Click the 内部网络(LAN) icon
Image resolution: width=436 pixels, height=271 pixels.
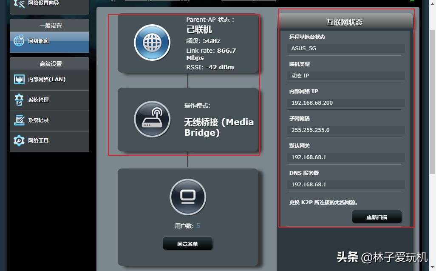[19, 80]
